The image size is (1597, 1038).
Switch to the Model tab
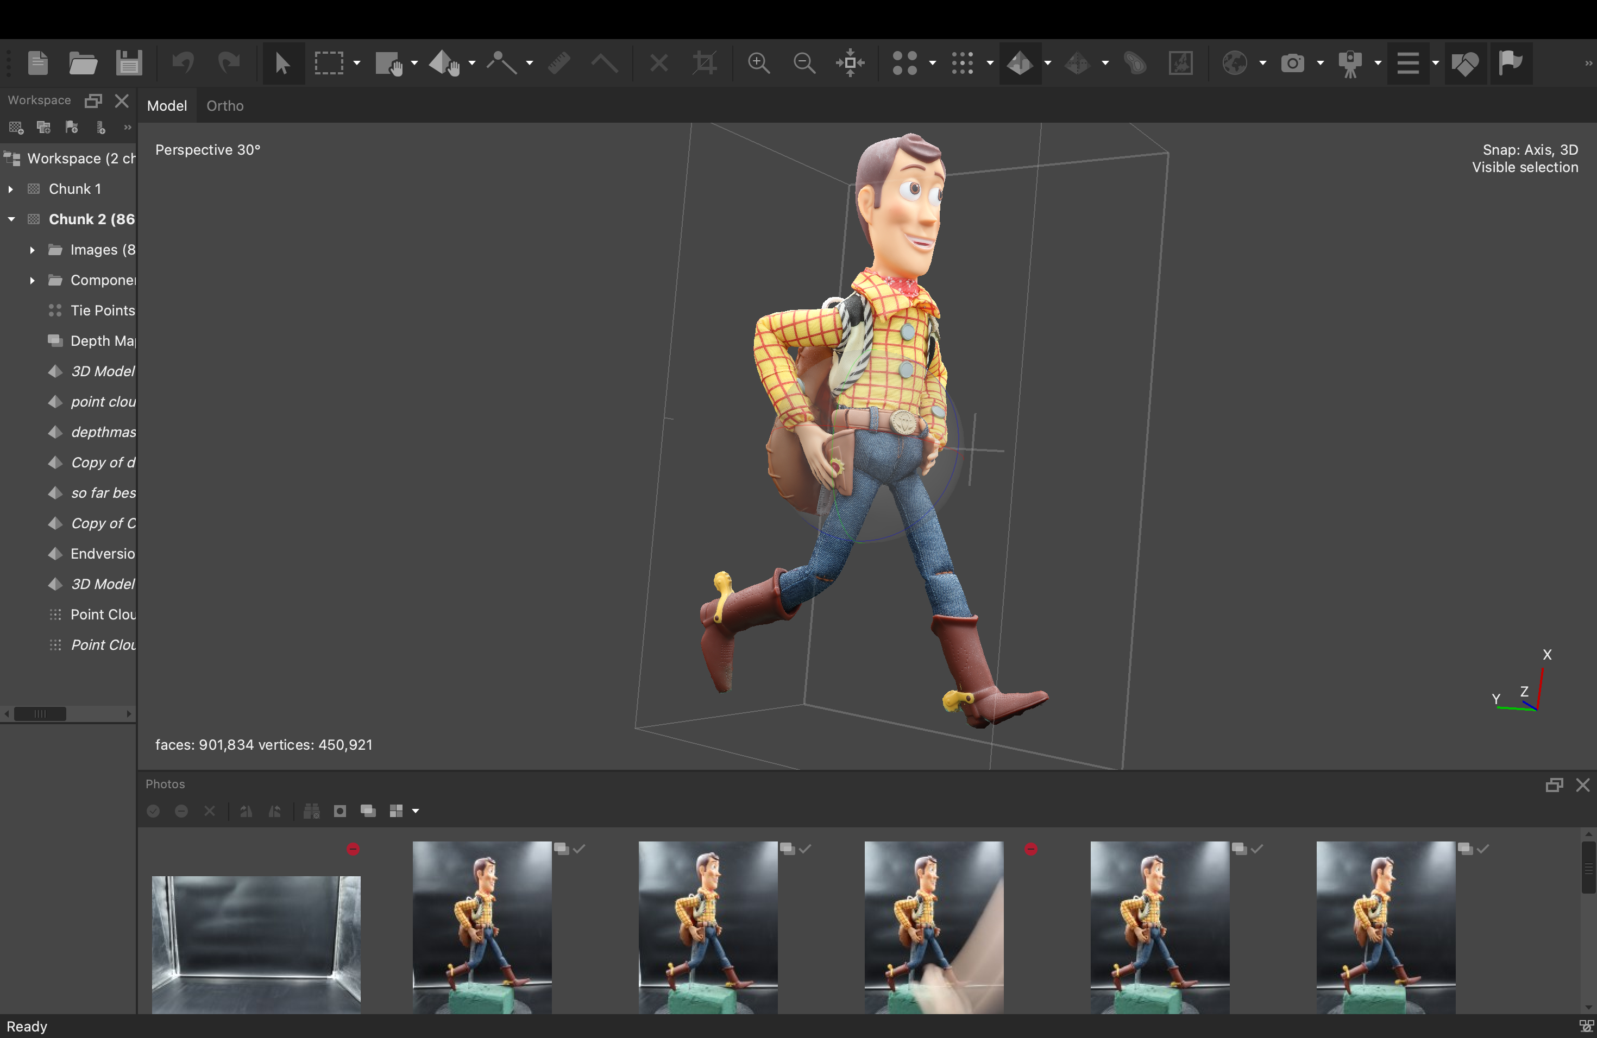tap(166, 105)
